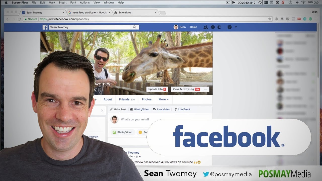Screen dimensions: 322x181
Task: Click the Chrome forward arrow
Action: (14, 19)
